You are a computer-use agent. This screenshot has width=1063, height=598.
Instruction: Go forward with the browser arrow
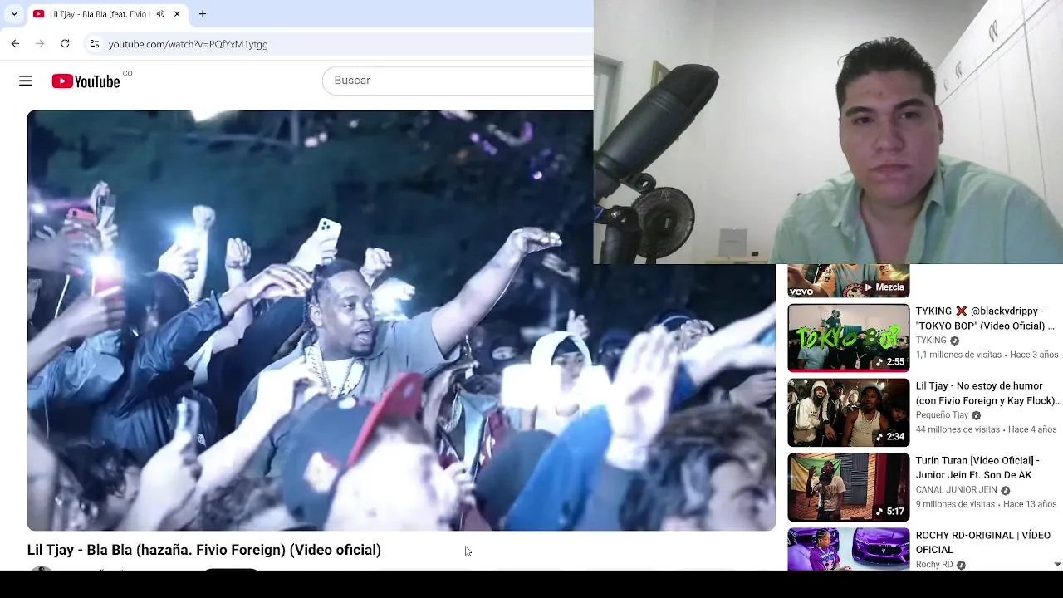(x=39, y=43)
